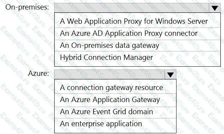Select An On-premises data gateway option

pyautogui.click(x=138, y=46)
